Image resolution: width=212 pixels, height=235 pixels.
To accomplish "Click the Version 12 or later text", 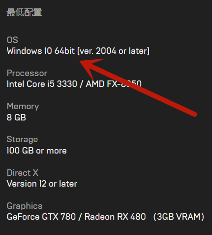I will [x=42, y=184].
